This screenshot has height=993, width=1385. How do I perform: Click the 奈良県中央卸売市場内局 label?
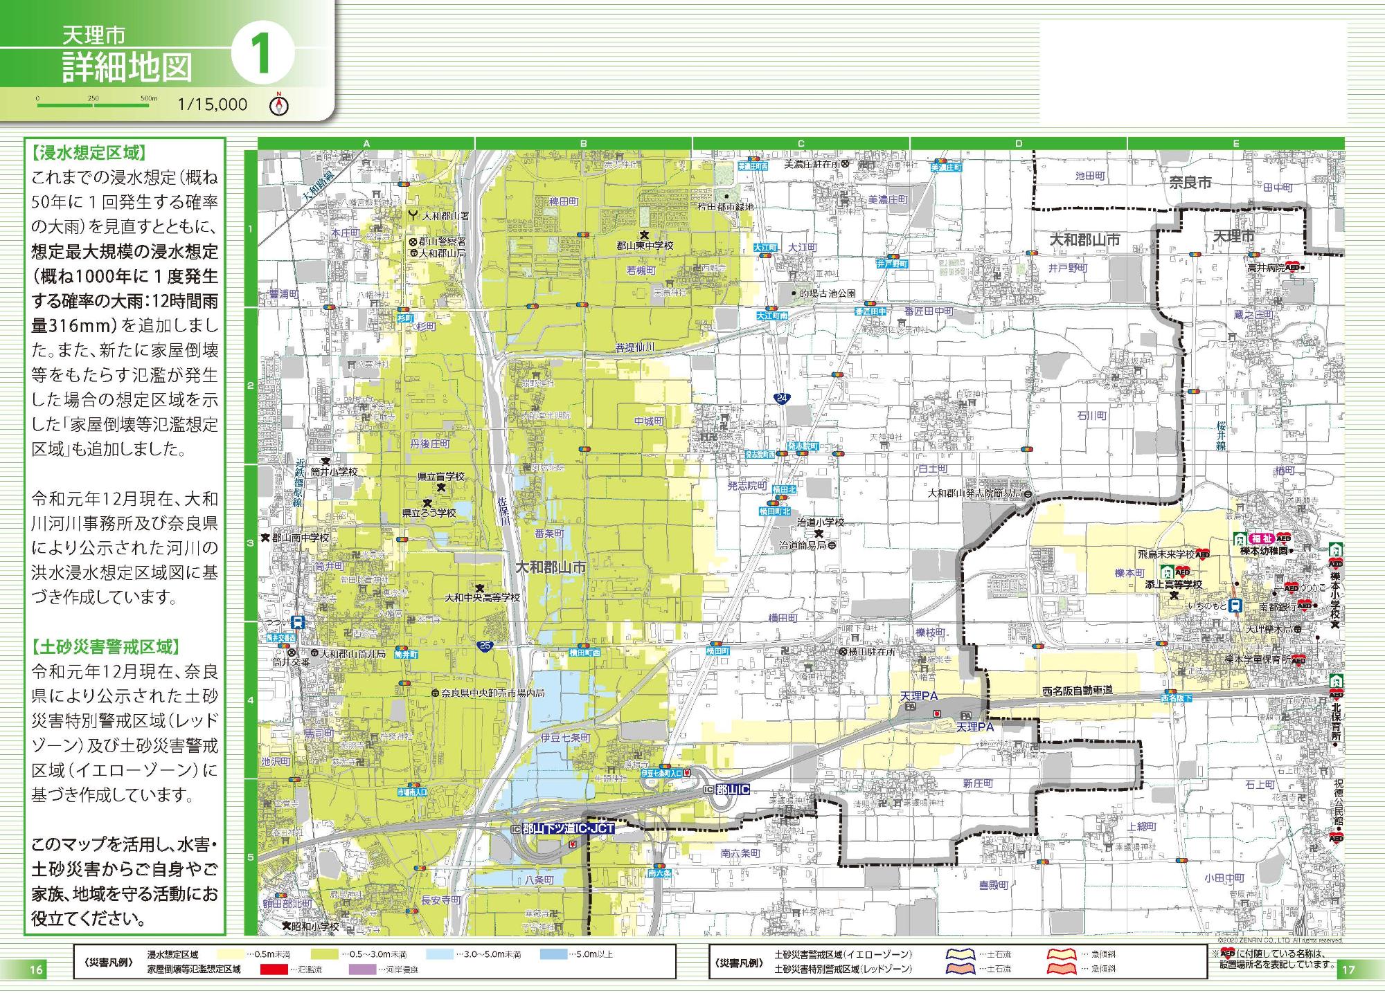(x=492, y=693)
